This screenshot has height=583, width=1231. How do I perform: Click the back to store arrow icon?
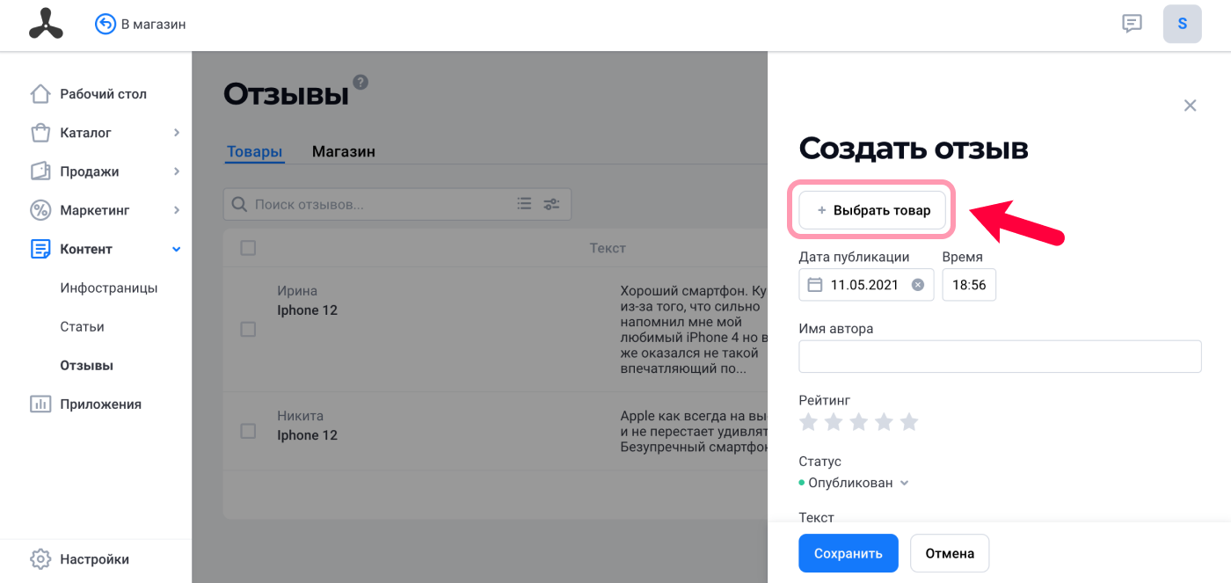pos(106,24)
